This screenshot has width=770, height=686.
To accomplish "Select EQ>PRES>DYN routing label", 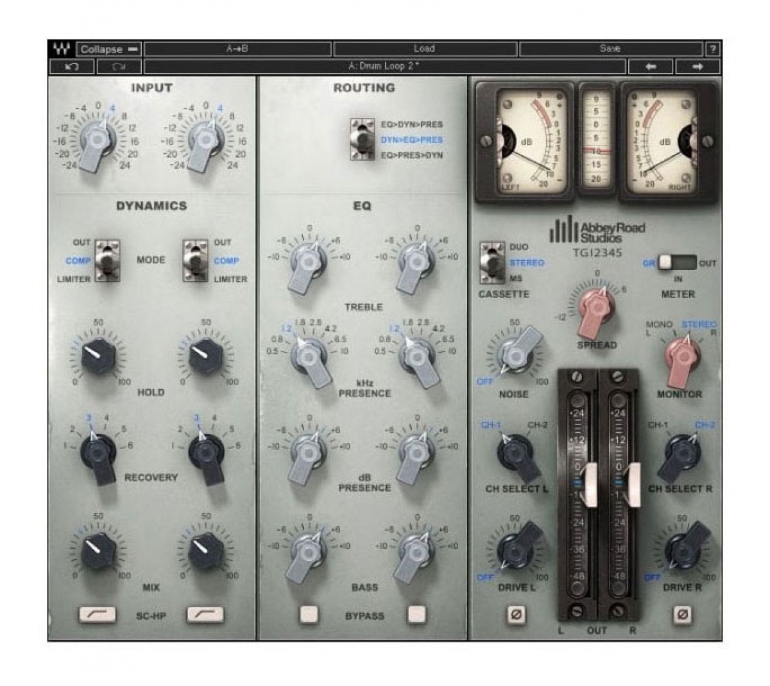I will (x=412, y=155).
